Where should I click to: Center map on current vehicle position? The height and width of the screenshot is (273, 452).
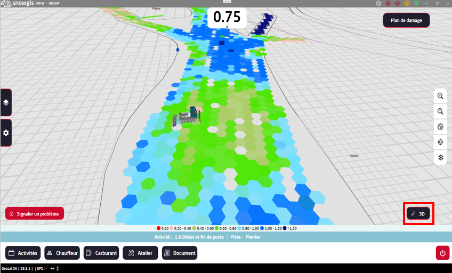coord(440,142)
